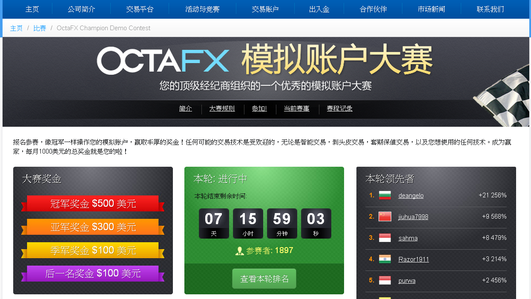The width and height of the screenshot is (531, 299).
Task: Click the 比赛 breadcrumb link
Action: pos(40,28)
